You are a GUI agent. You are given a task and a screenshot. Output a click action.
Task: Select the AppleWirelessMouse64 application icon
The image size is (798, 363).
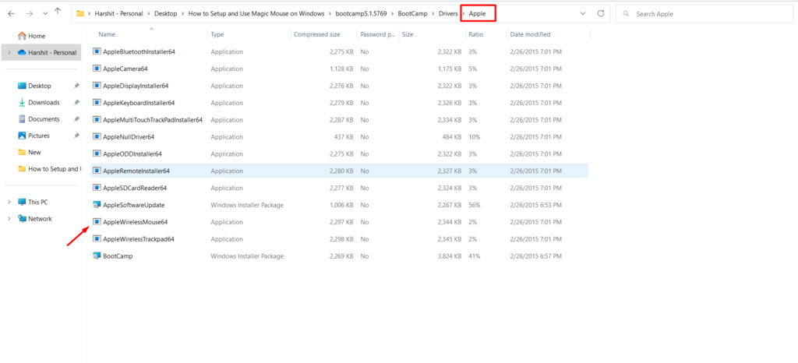pos(97,222)
